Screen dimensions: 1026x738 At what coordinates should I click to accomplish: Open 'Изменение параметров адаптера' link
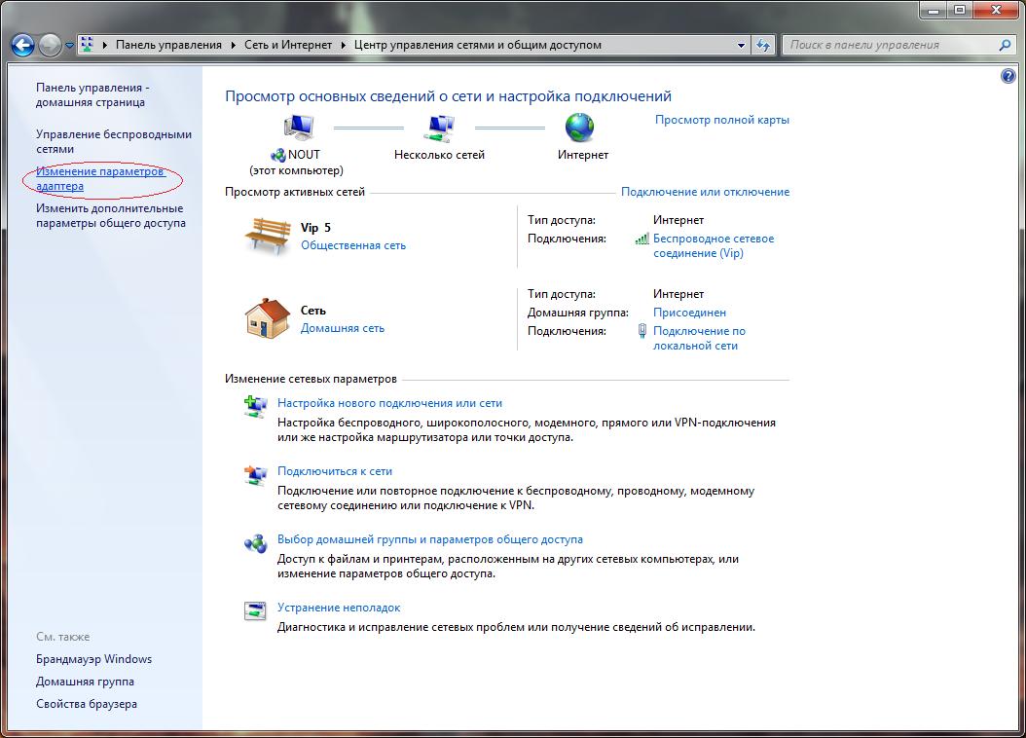tap(100, 178)
